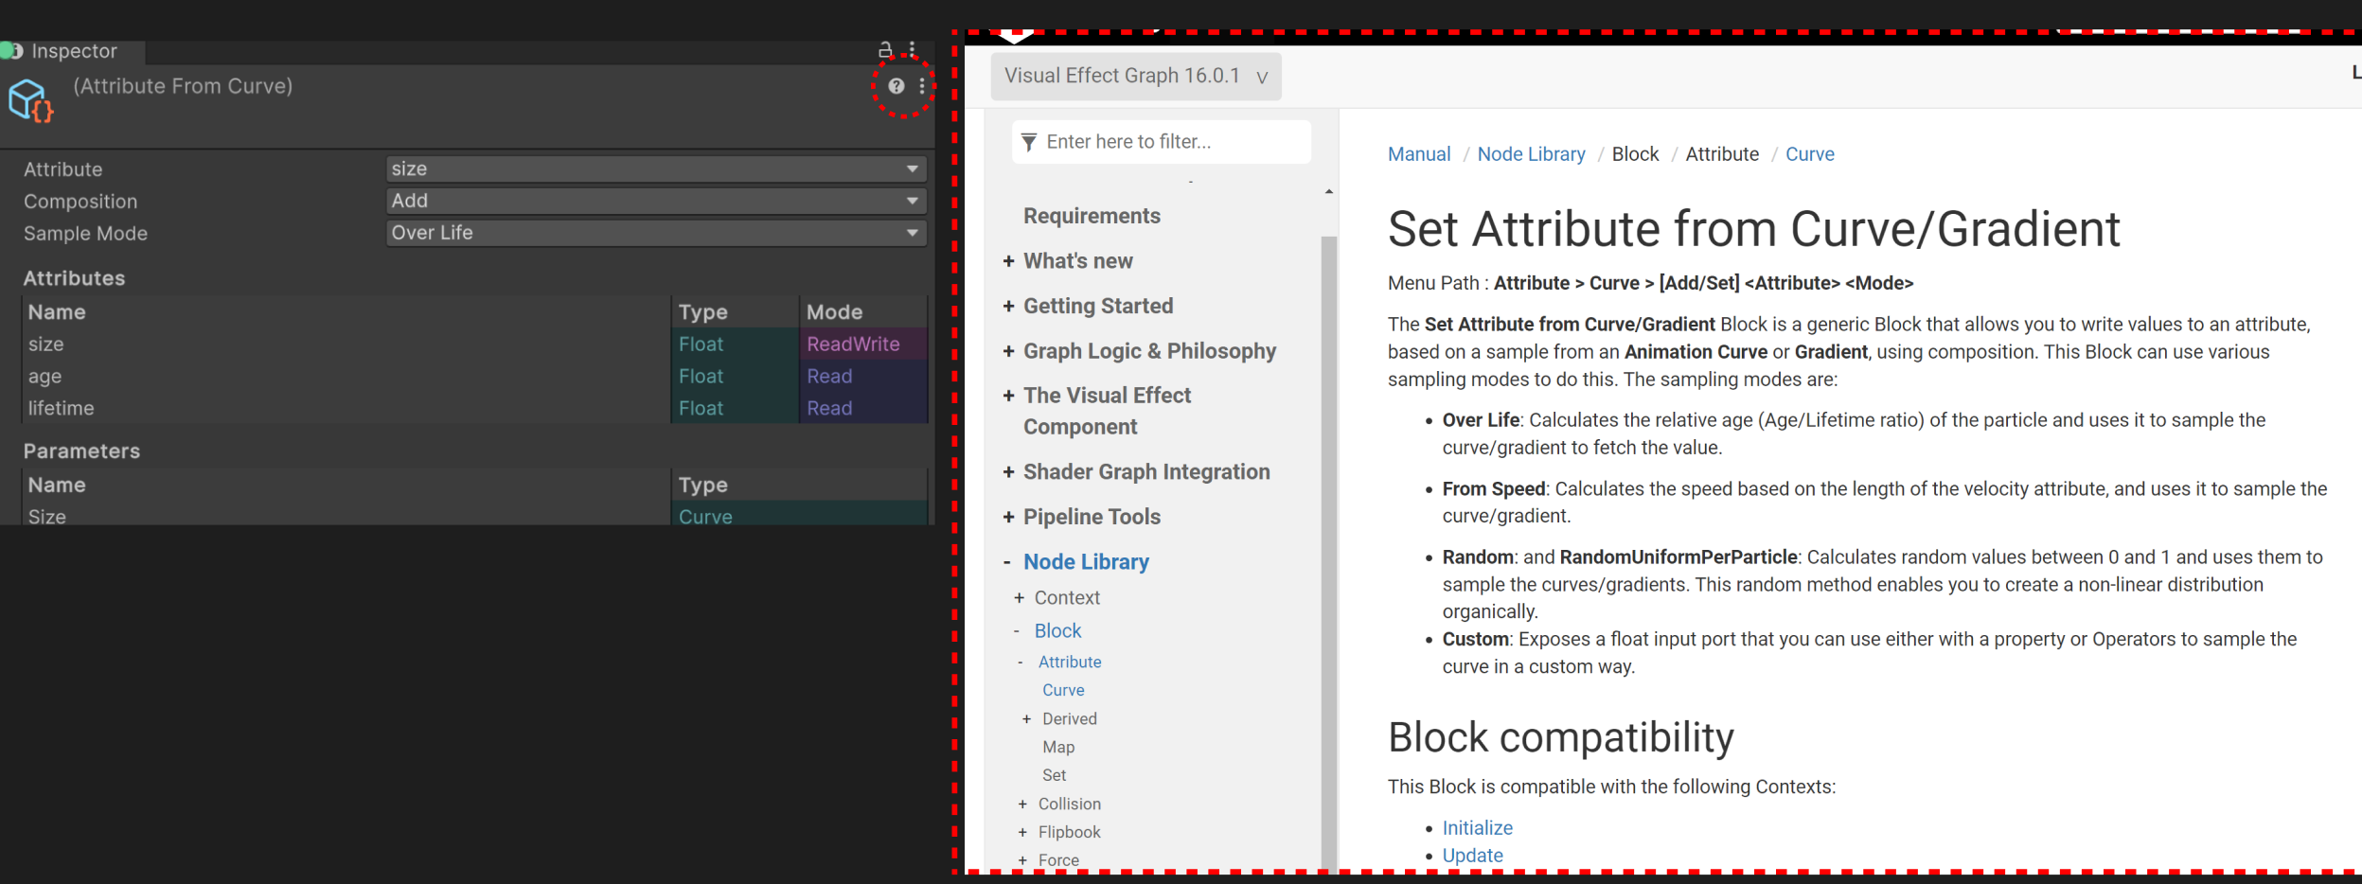Viewport: 2362px width, 884px height.
Task: Collapse the Attribute tree node in sidebar
Action: tap(1021, 663)
